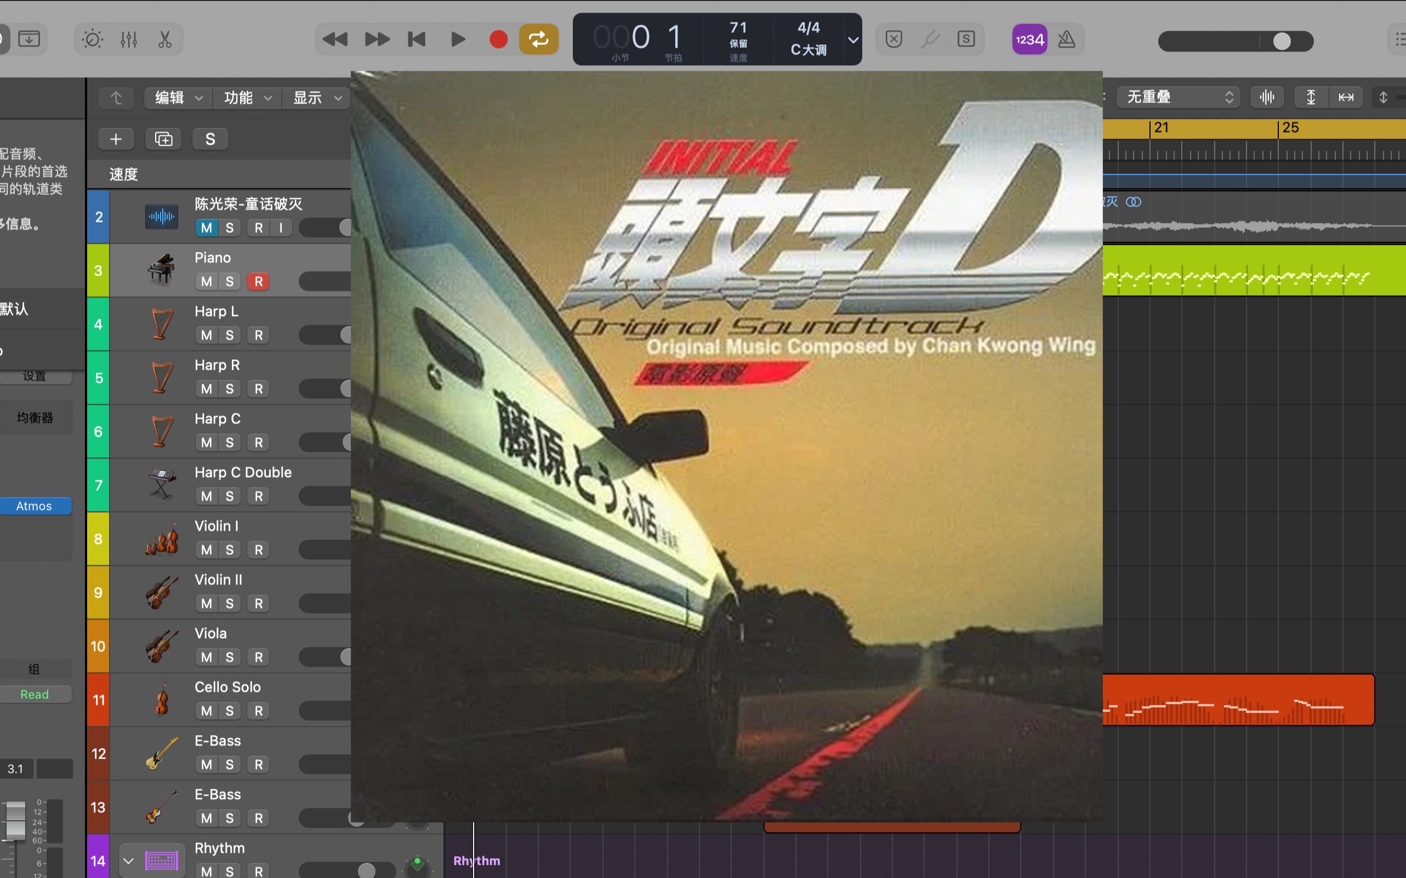
Task: Click the up-arrow track hierarchy button
Action: click(116, 97)
